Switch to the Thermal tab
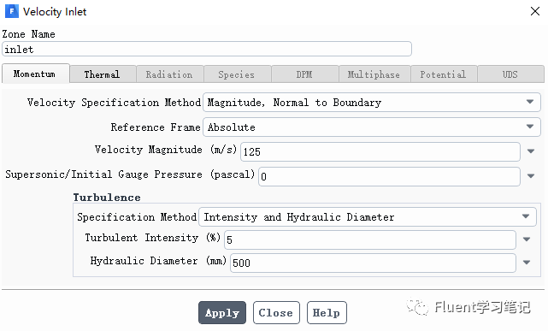The height and width of the screenshot is (331, 548). point(103,74)
